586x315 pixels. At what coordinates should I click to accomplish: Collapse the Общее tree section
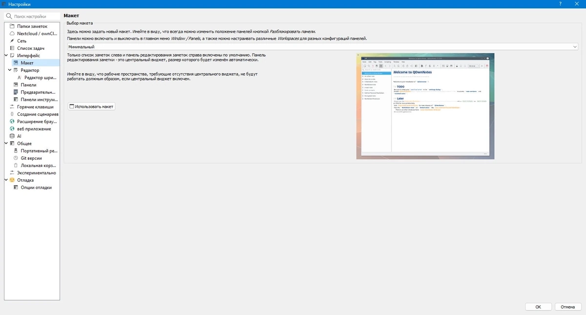(6, 143)
